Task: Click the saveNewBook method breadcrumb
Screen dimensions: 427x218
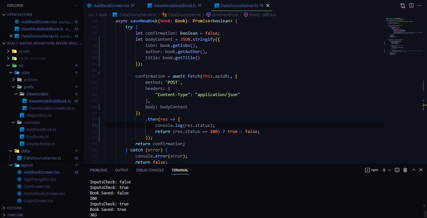Action: (222, 15)
